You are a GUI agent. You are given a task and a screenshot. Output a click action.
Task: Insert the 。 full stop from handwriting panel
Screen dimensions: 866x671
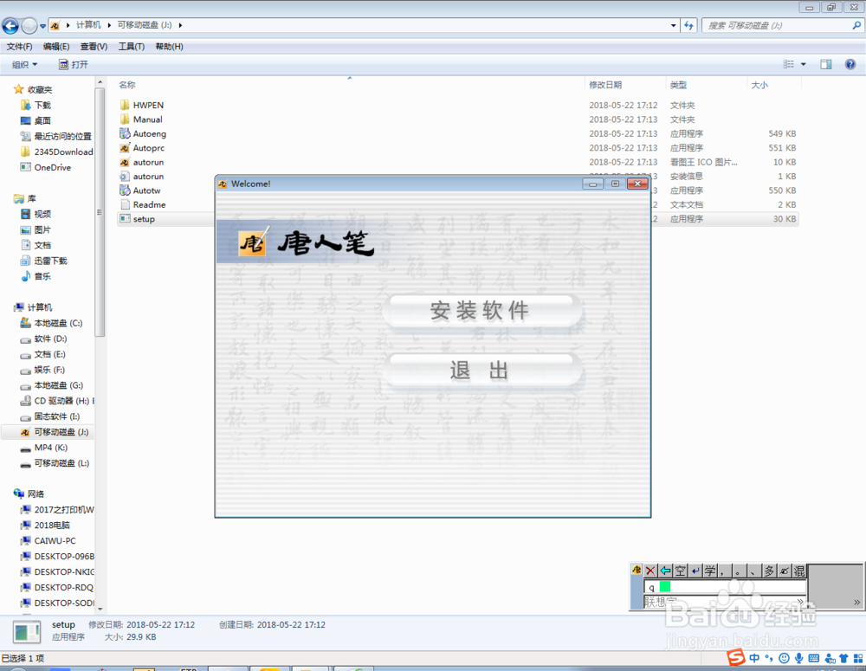(x=740, y=571)
